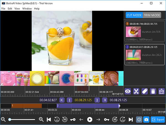Enable CUT MODE
The width and height of the screenshot is (166, 125).
pos(134,15)
